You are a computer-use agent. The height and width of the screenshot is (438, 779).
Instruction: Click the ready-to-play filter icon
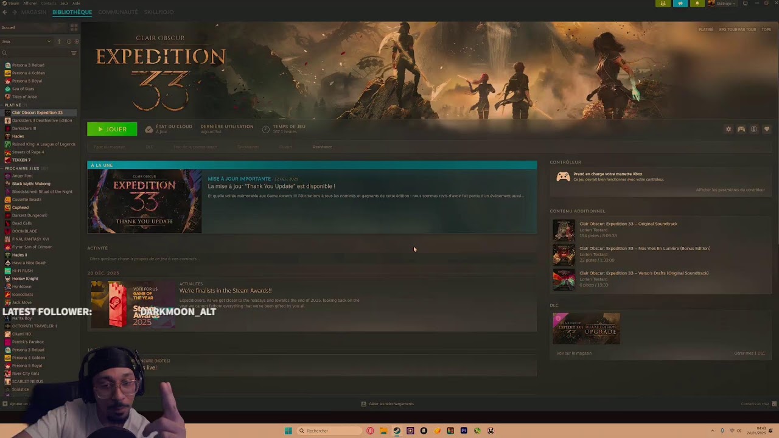click(75, 41)
